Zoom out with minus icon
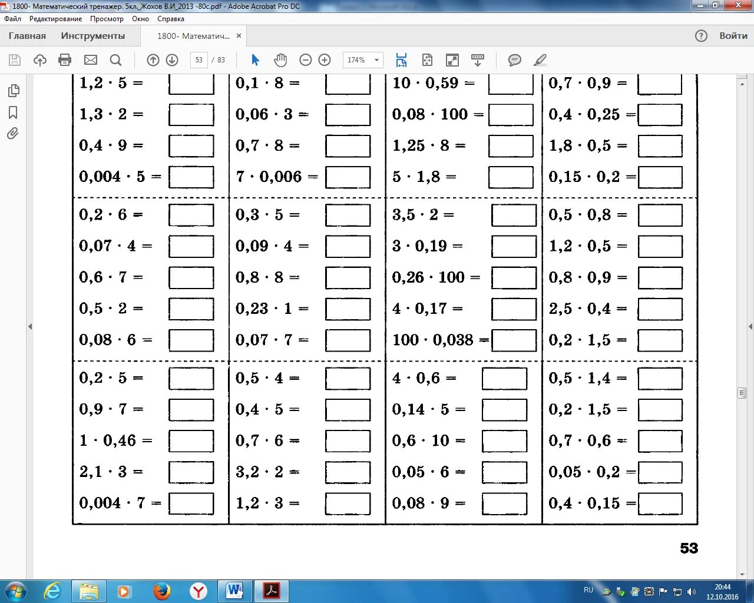754x603 pixels. point(306,60)
